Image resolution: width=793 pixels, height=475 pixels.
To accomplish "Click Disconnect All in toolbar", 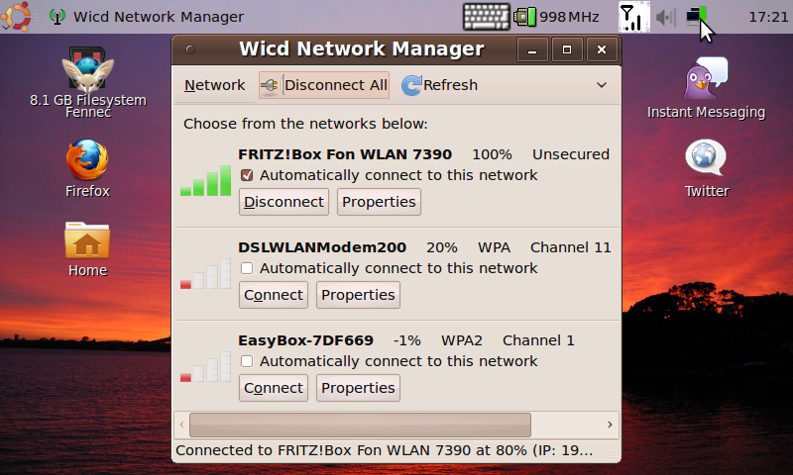I will [324, 85].
